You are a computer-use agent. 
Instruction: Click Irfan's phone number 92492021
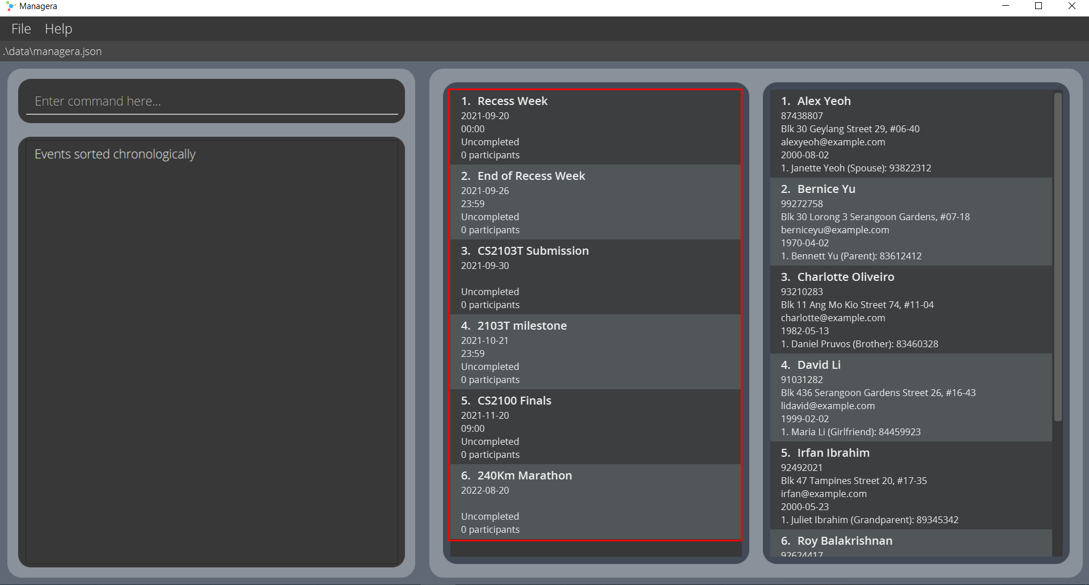pyautogui.click(x=801, y=468)
